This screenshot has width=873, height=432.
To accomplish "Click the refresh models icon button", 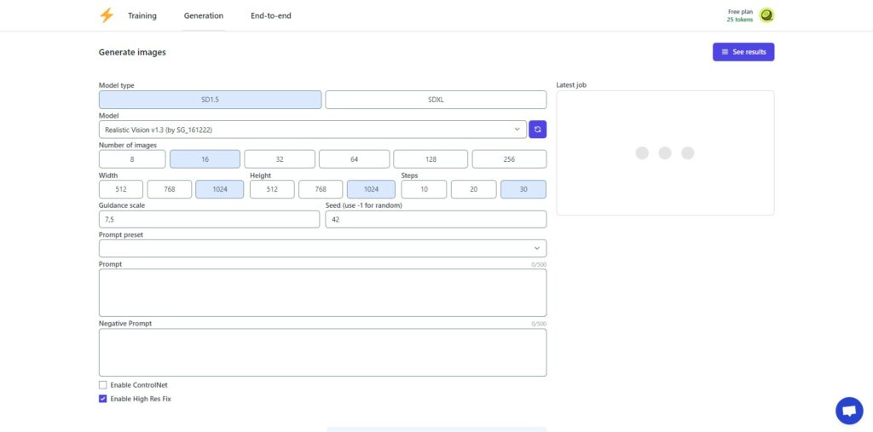I will 537,130.
